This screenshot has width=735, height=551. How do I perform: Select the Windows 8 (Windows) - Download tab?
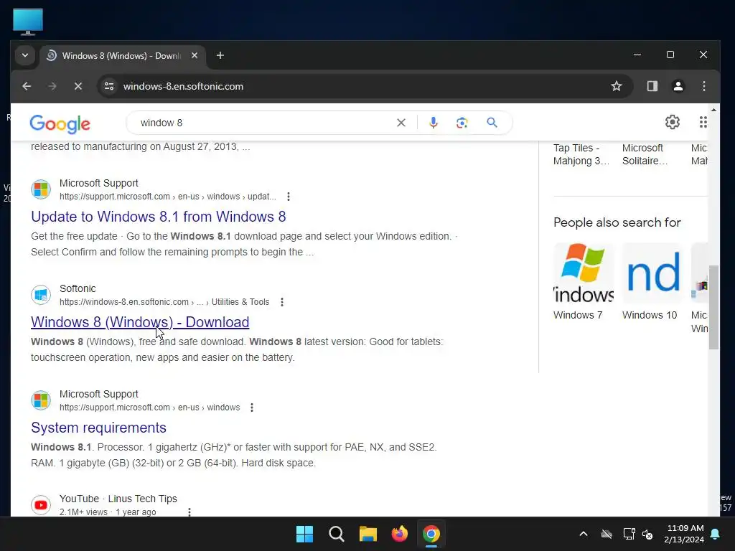pos(122,56)
